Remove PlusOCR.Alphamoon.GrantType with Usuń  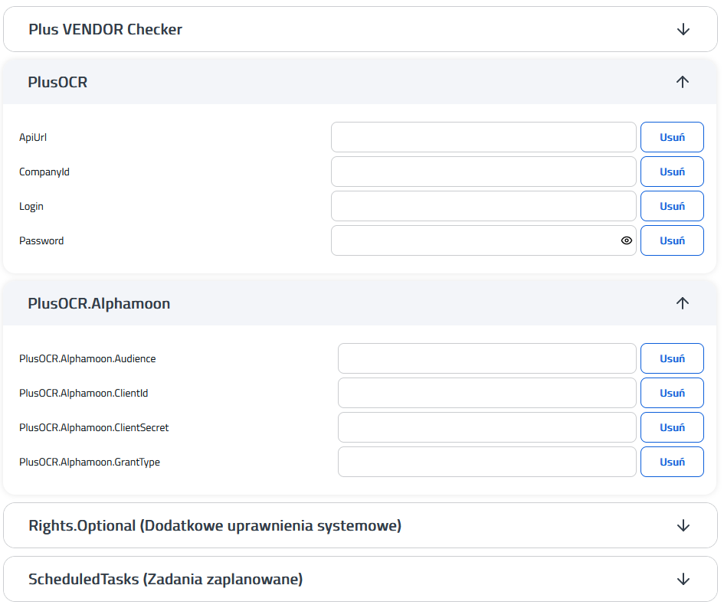(672, 462)
